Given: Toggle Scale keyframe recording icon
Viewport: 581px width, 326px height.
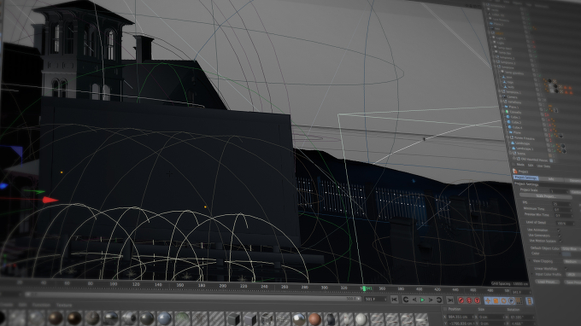Looking at the screenshot, I should tap(496, 301).
